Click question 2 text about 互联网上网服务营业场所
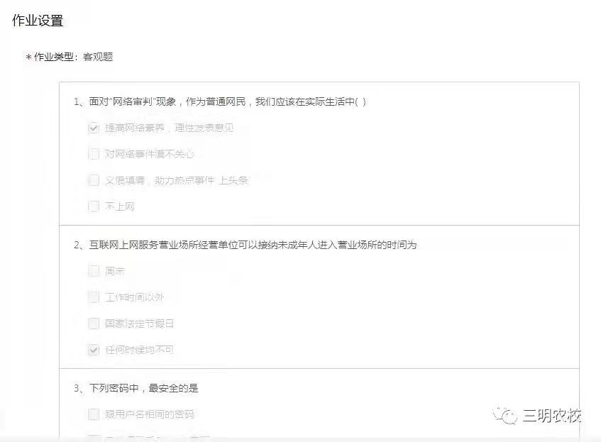The width and height of the screenshot is (601, 442). [245, 245]
